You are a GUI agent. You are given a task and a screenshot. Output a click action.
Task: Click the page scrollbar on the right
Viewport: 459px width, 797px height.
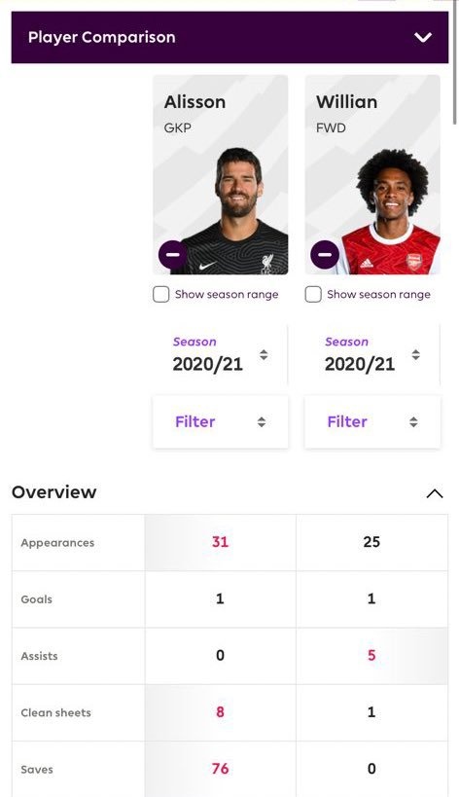[454, 63]
